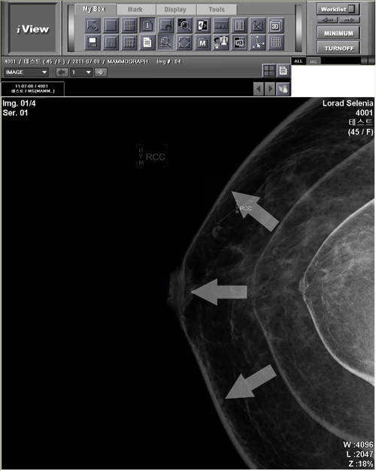Toggle the image info overlay button
The image size is (376, 471).
click(x=147, y=25)
